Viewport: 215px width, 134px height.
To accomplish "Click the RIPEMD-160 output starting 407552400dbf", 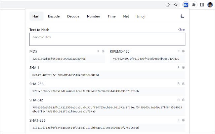I will click(147, 59).
